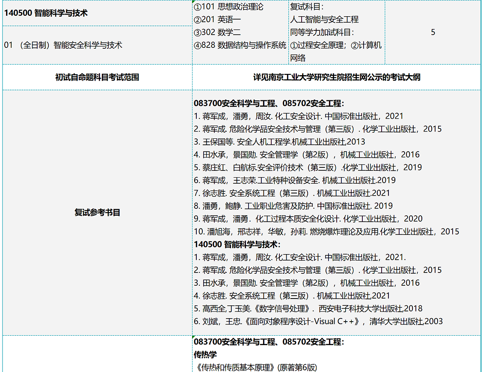The width and height of the screenshot is (483, 372).
Task: Select the bold 传热学 subject heading
Action: [x=205, y=354]
